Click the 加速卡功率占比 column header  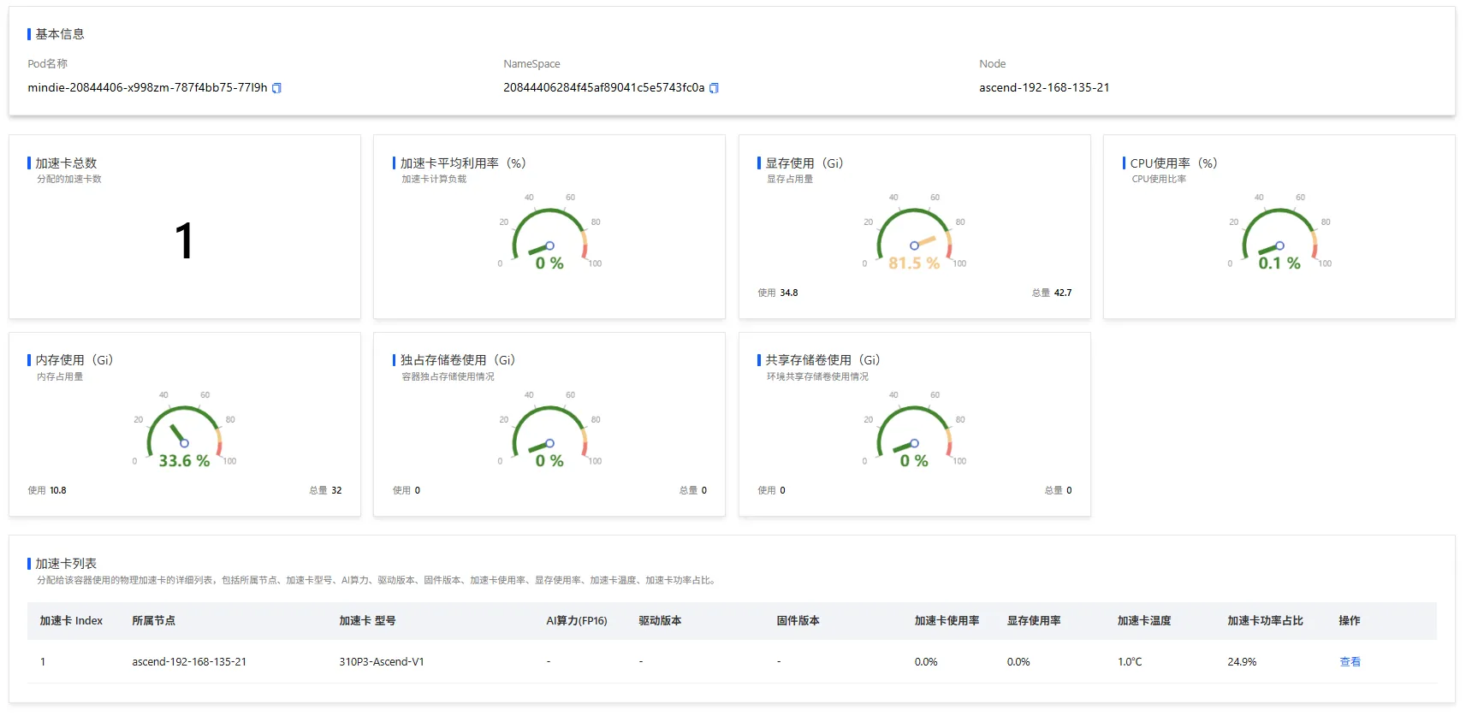pyautogui.click(x=1265, y=621)
